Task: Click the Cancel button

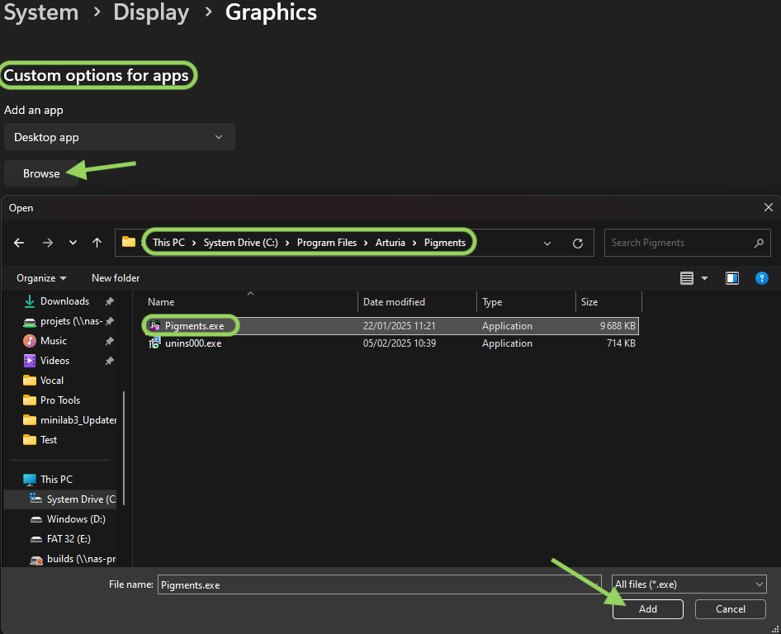Action: (730, 609)
